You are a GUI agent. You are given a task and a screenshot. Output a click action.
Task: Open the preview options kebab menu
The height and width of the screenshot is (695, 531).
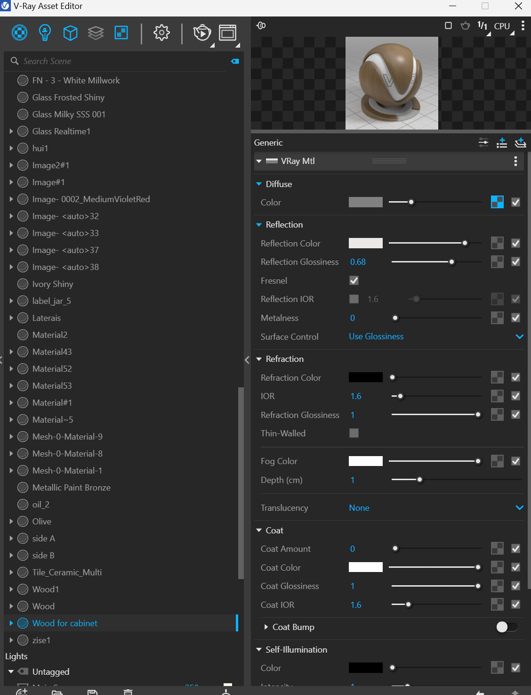pyautogui.click(x=523, y=25)
